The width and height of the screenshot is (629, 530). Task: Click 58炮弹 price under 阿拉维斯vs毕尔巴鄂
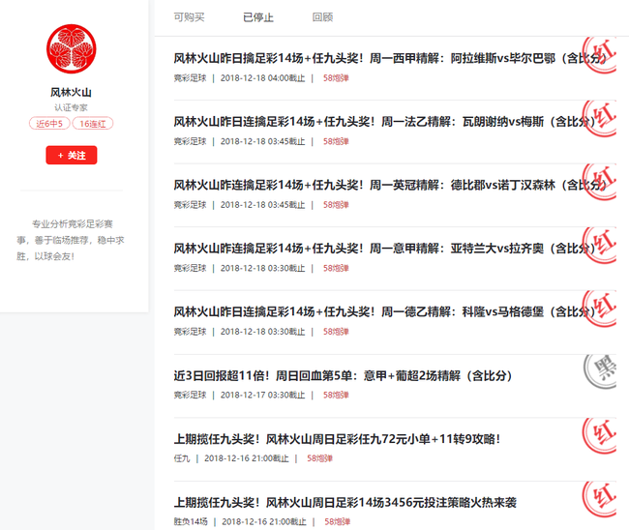click(x=336, y=78)
